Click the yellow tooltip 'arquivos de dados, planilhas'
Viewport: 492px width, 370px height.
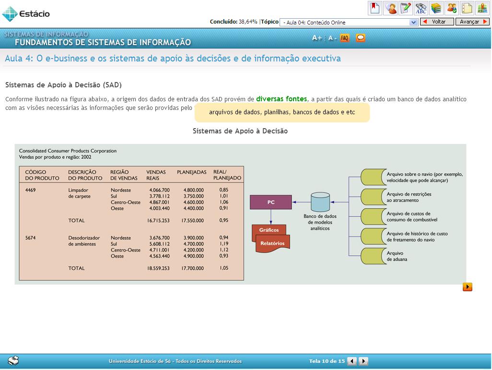click(x=282, y=112)
